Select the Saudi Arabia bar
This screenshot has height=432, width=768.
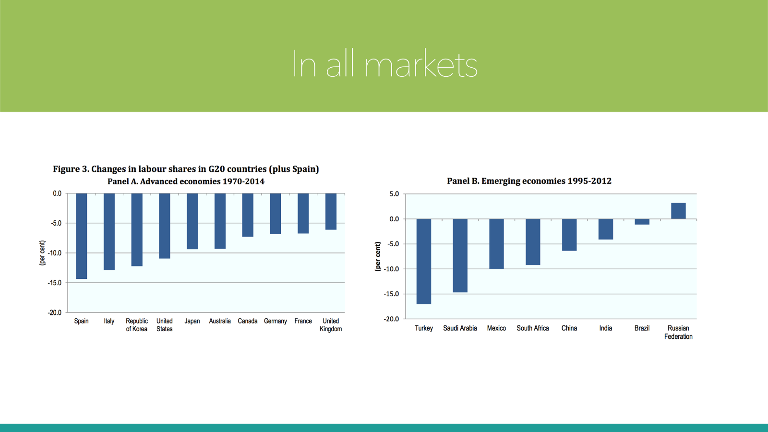[460, 256]
